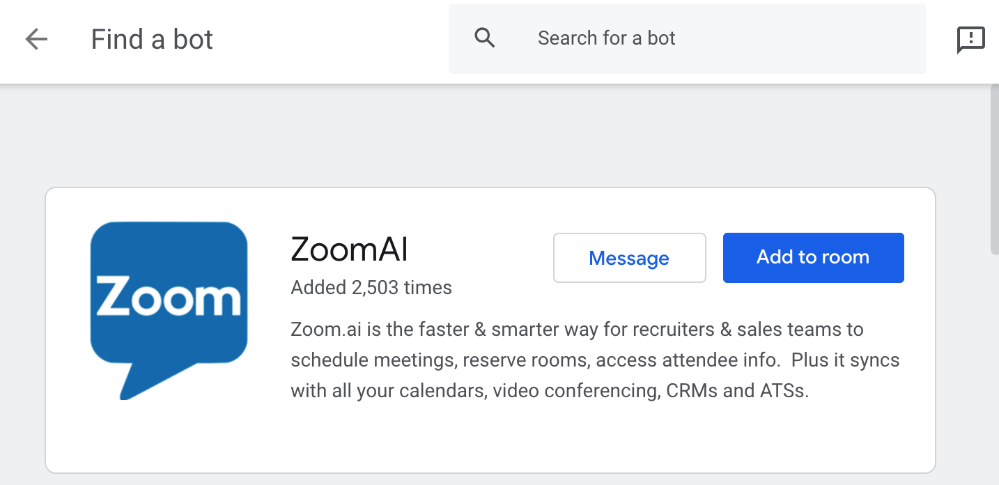Select the ZoomAI bot name heading
The height and width of the screenshot is (485, 999).
click(349, 249)
